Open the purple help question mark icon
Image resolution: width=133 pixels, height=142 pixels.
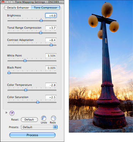12,113
